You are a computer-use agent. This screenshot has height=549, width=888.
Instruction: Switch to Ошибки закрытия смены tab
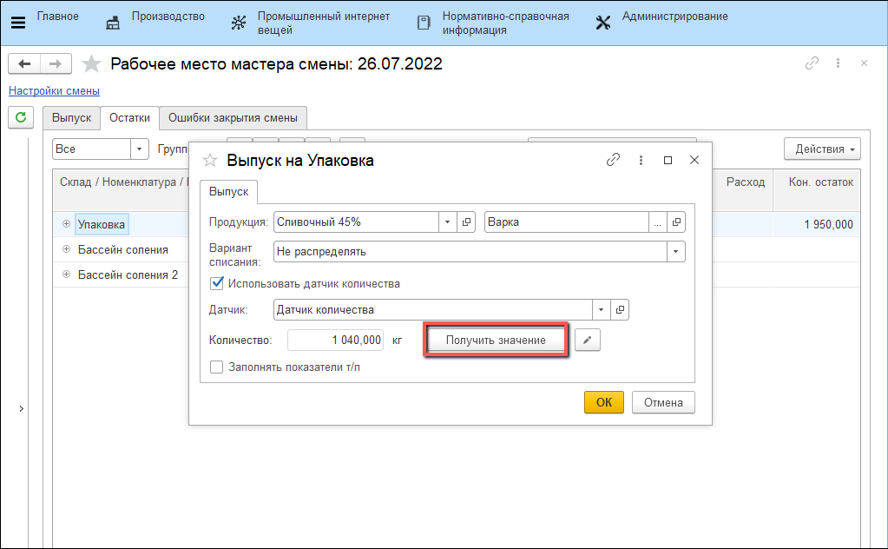pyautogui.click(x=233, y=118)
